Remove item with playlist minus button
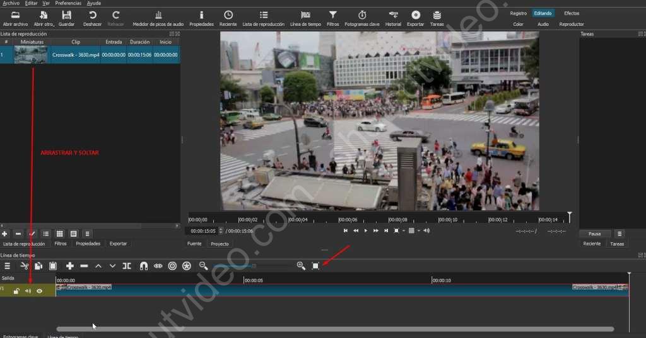 point(18,234)
